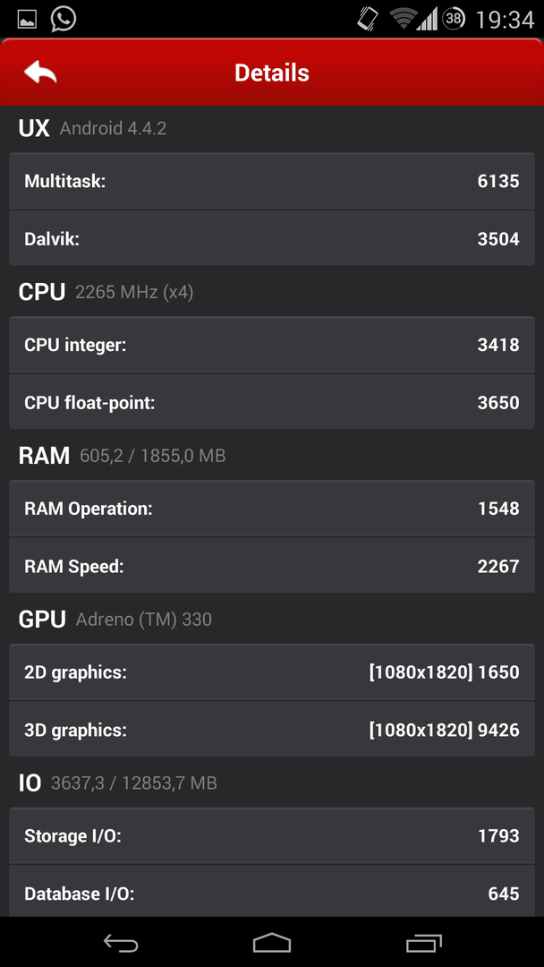Tap the screen rotation status icon
544x967 pixels.
pyautogui.click(x=368, y=19)
